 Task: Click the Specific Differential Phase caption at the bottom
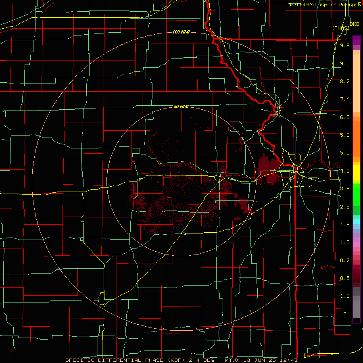point(181,360)
